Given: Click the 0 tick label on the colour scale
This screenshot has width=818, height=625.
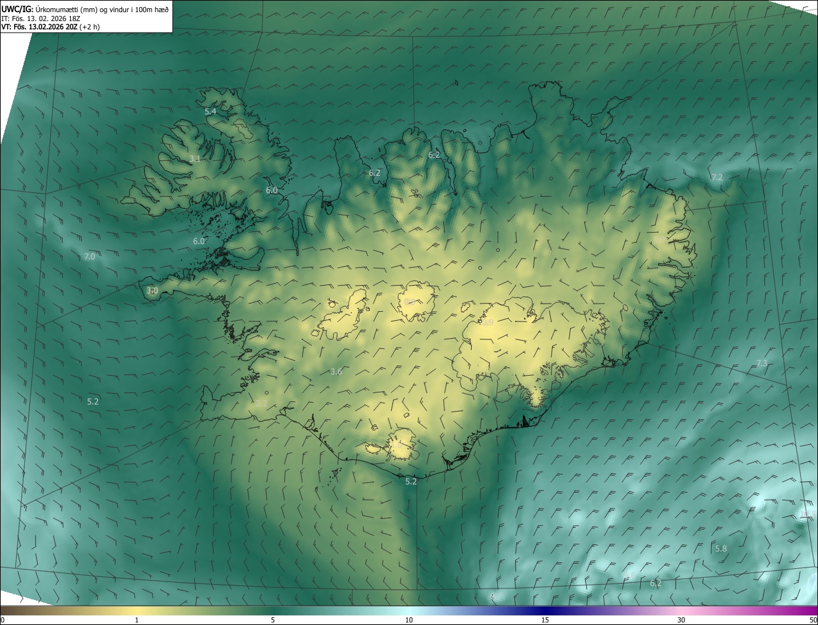Looking at the screenshot, I should (x=3, y=620).
